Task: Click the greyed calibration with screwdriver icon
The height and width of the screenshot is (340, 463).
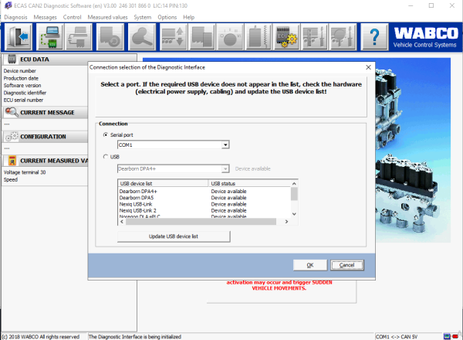Action: 314,37
